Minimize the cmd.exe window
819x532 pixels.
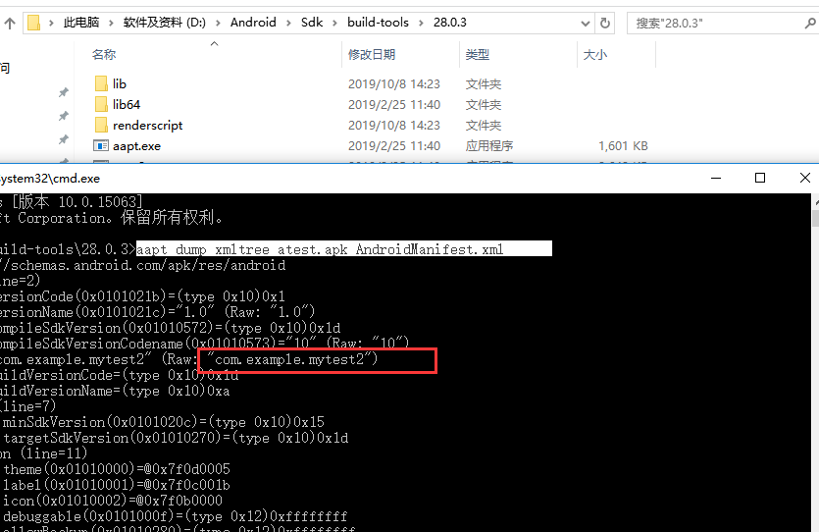716,179
